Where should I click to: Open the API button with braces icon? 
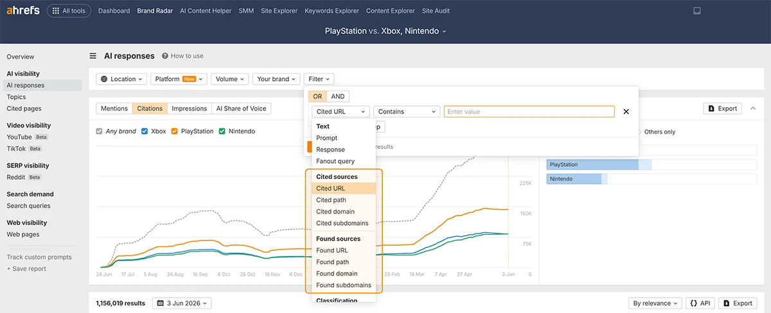point(700,303)
